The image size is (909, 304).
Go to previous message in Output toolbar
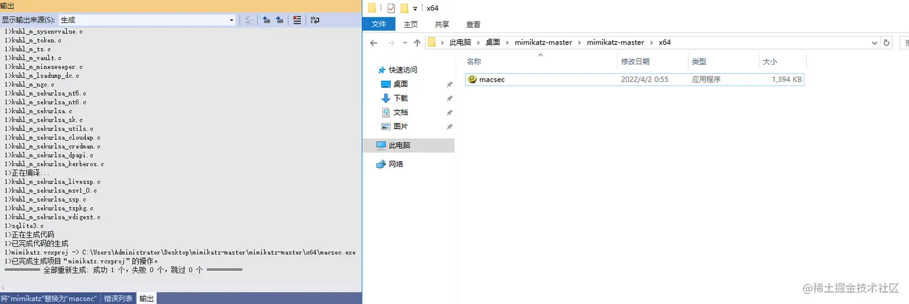pyautogui.click(x=267, y=20)
